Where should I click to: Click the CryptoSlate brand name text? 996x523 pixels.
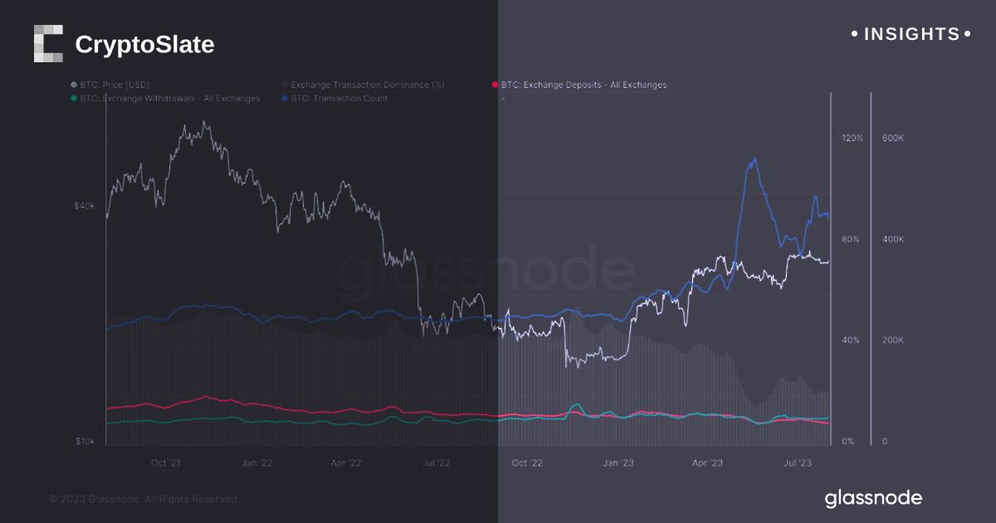[144, 45]
